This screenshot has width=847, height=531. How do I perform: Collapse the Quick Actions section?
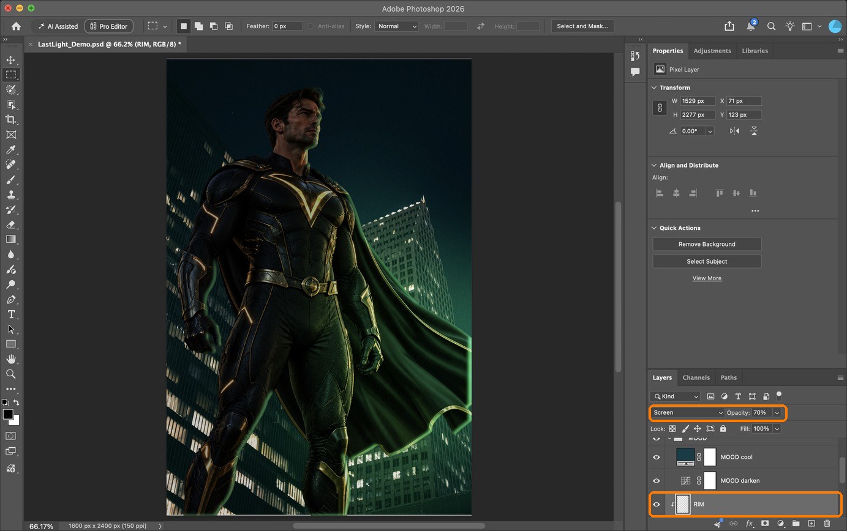click(x=654, y=228)
